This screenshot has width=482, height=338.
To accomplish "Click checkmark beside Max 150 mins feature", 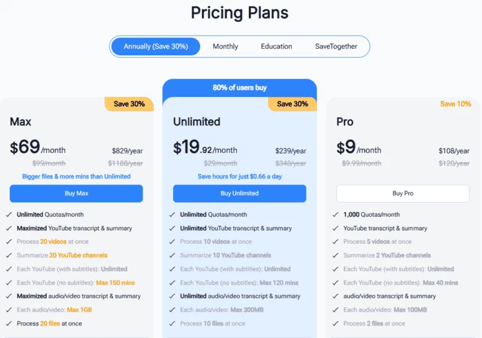I will pos(9,283).
